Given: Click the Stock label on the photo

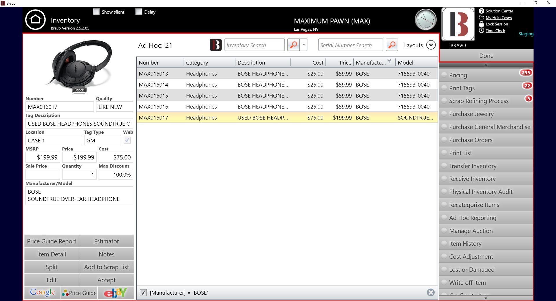Looking at the screenshot, I should point(79,90).
